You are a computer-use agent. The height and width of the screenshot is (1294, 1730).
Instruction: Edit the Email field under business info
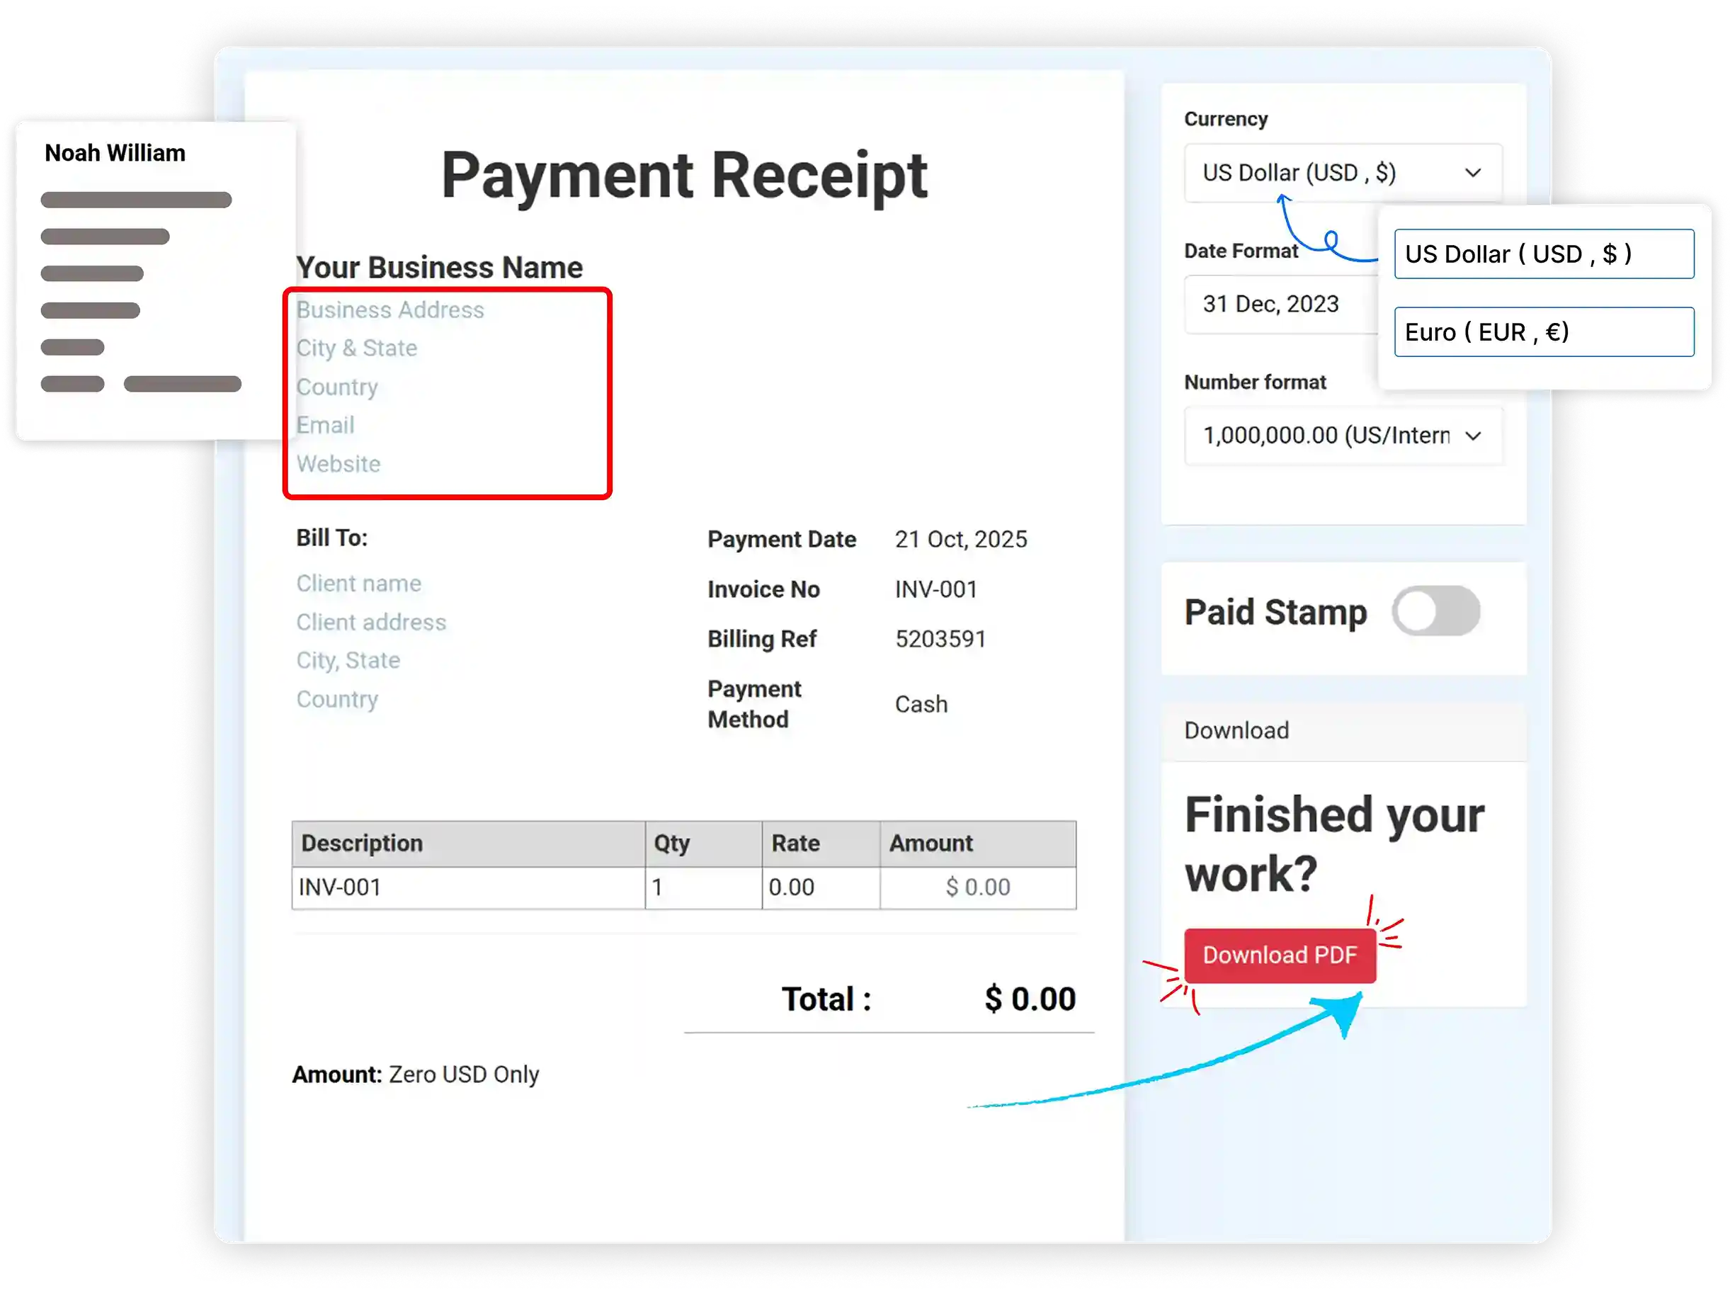[x=324, y=425]
